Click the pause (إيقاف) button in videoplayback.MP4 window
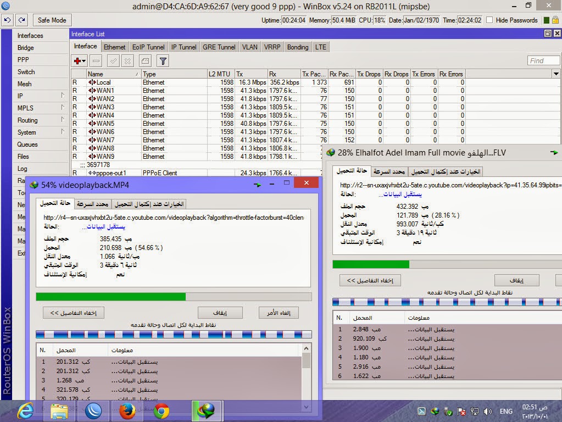Viewport: 562px width, 422px height. point(220,313)
